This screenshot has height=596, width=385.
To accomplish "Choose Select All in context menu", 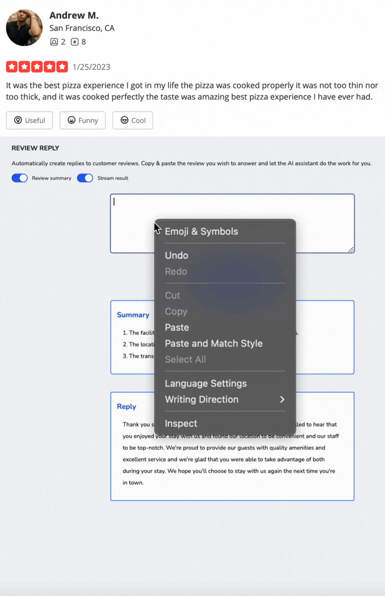I will pyautogui.click(x=225, y=359).
